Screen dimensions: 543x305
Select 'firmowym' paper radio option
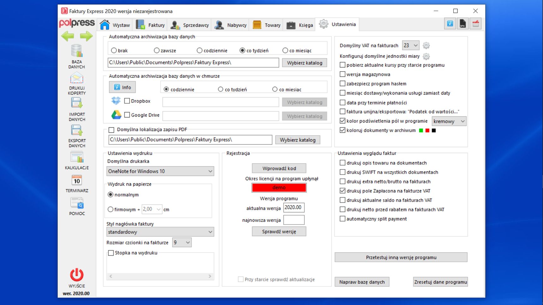[x=110, y=209]
